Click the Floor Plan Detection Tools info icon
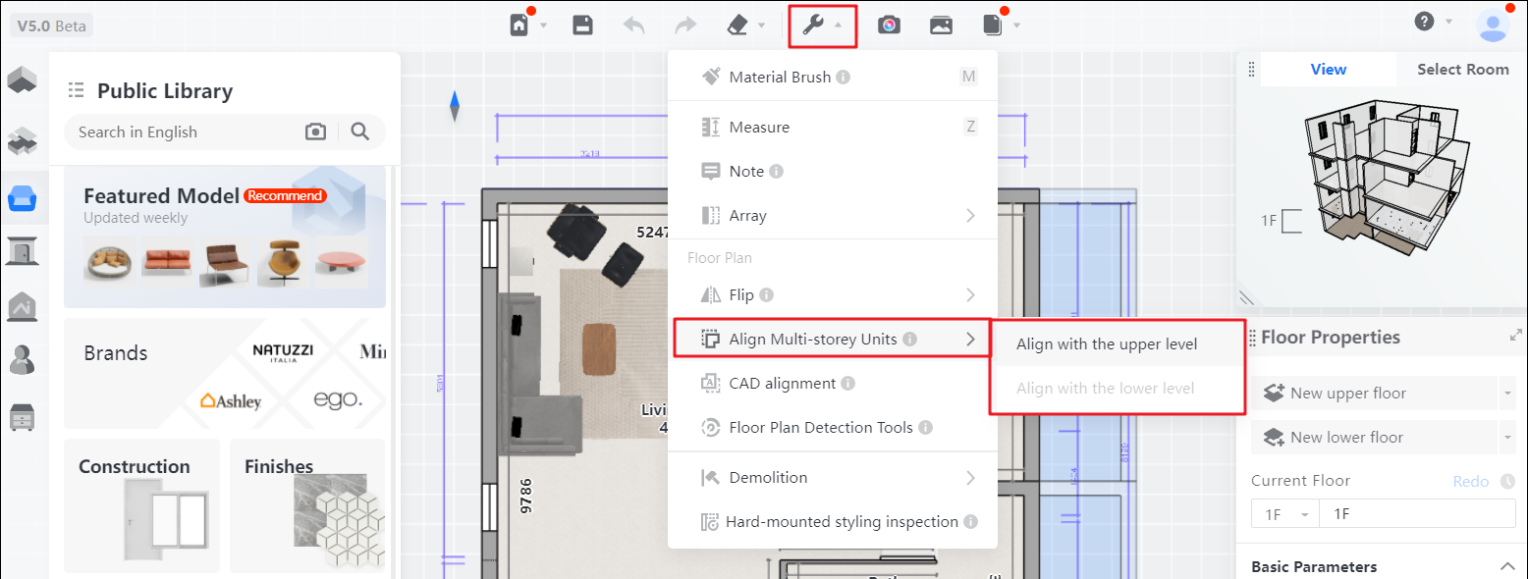 pyautogui.click(x=926, y=428)
